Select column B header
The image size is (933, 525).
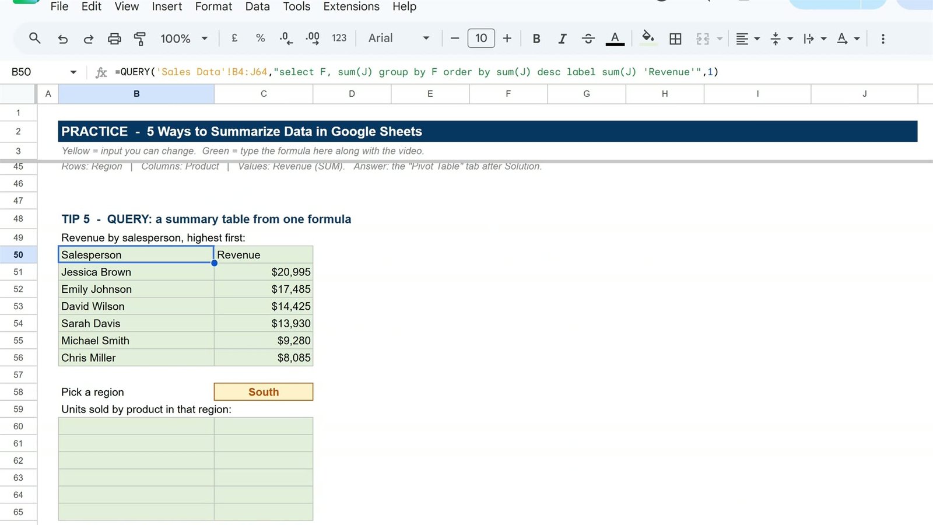[136, 94]
